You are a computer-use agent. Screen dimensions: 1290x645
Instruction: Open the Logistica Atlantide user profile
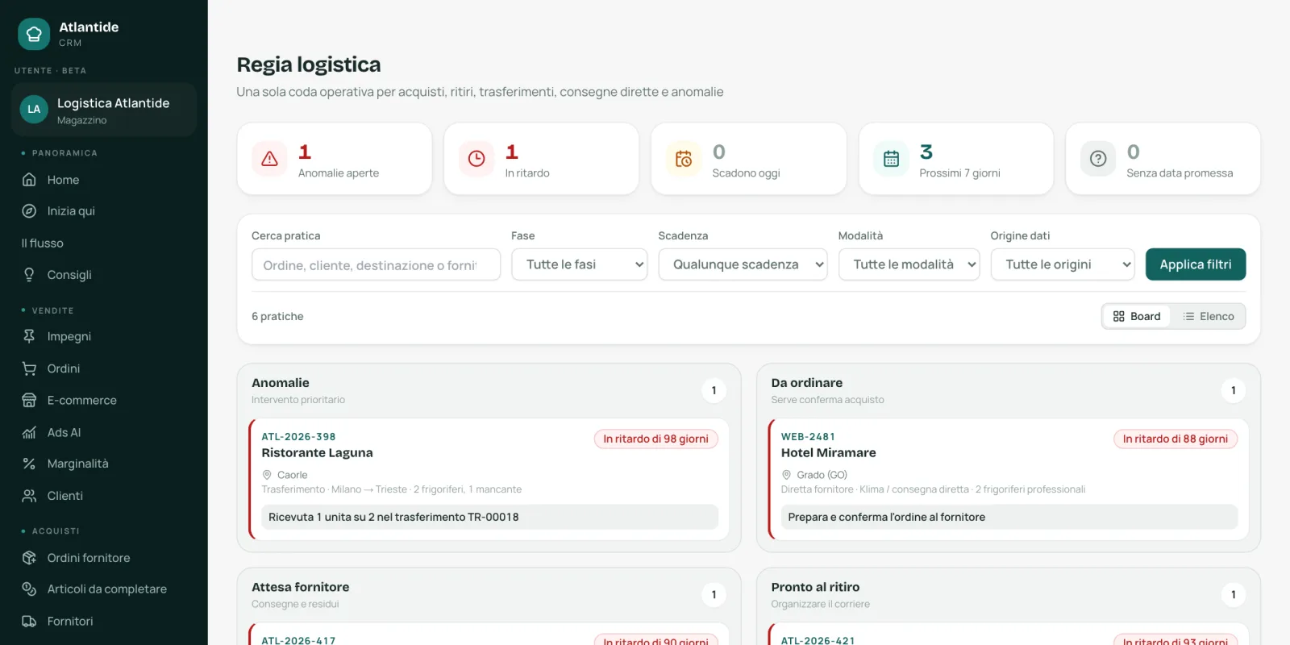point(104,110)
